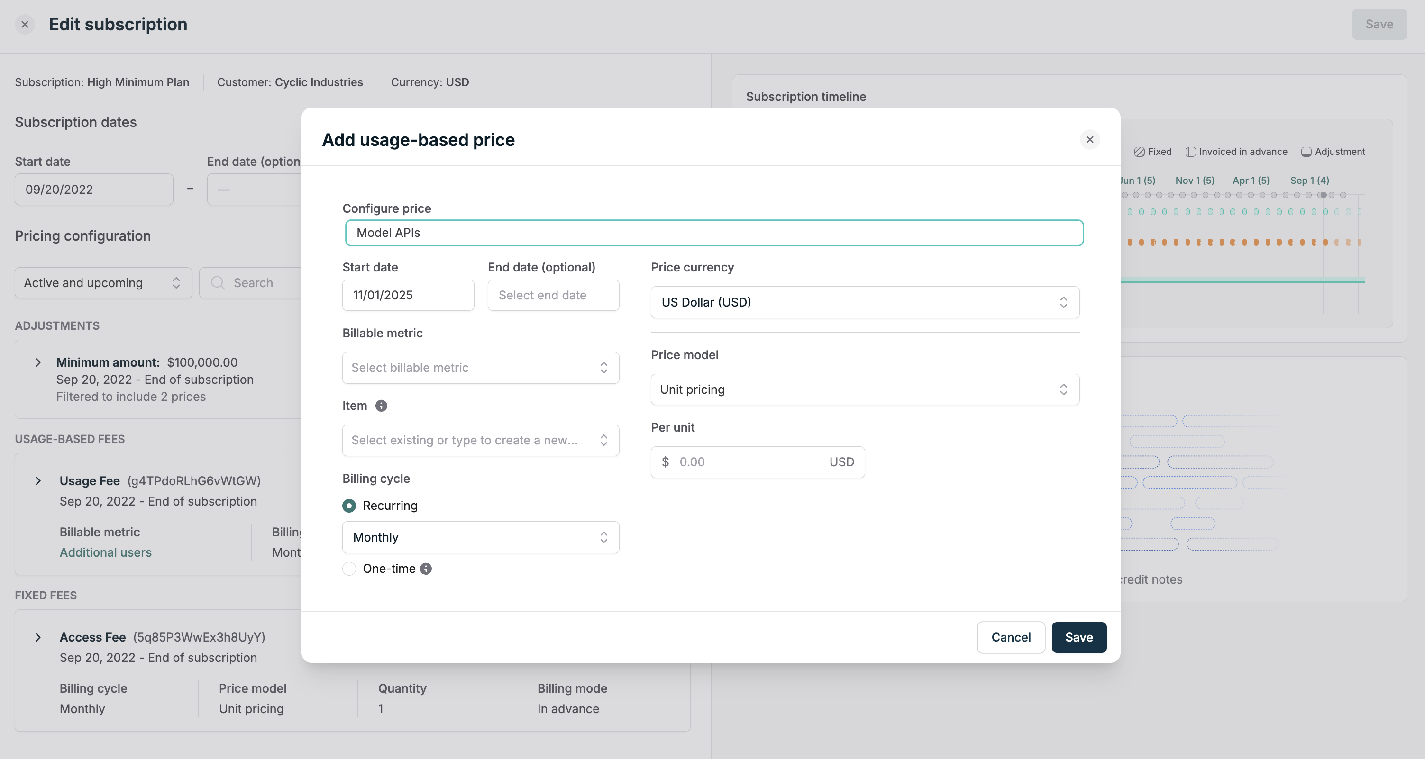Open the Active and upcoming filter dropdown
The height and width of the screenshot is (759, 1425).
103,282
